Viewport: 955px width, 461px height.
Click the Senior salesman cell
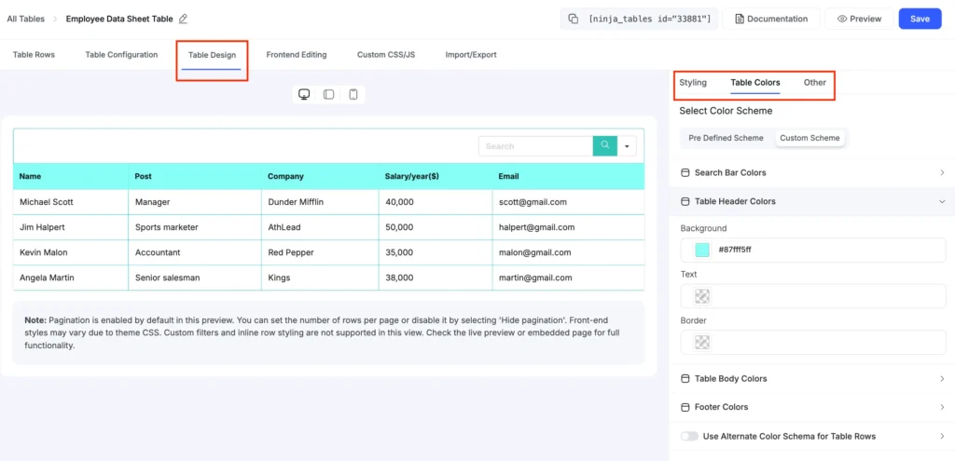tap(195, 278)
